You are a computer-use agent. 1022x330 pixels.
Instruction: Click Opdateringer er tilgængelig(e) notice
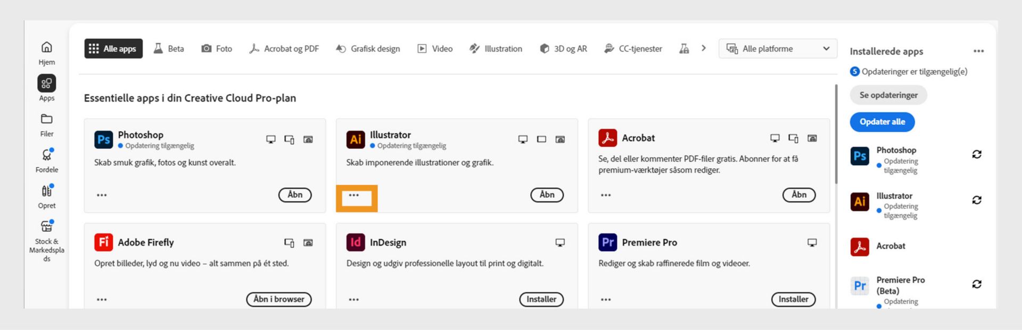(x=909, y=71)
